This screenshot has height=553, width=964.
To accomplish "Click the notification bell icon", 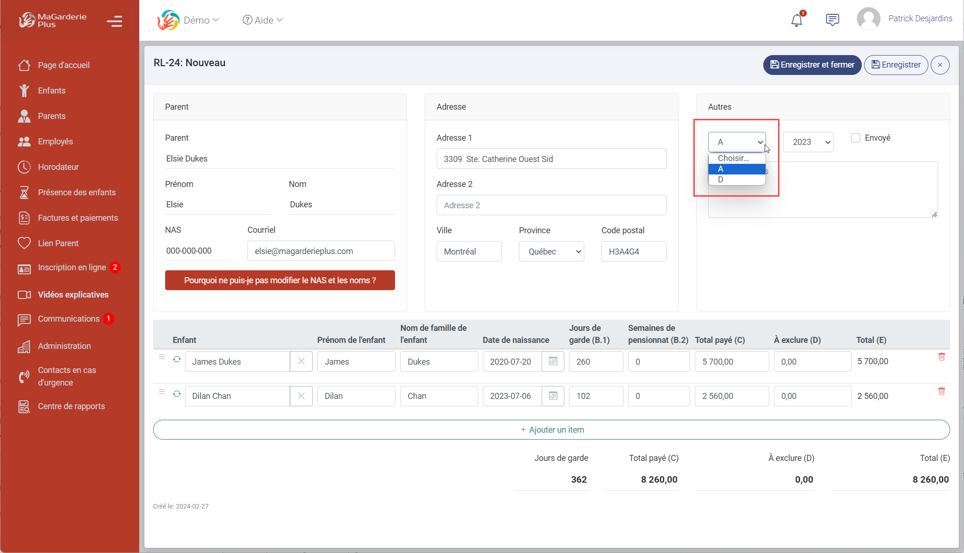I will click(x=796, y=20).
